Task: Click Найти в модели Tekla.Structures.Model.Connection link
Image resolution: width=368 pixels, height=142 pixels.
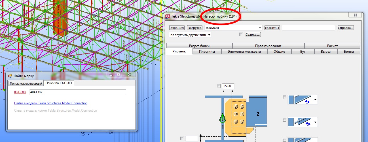Action: 51,103
